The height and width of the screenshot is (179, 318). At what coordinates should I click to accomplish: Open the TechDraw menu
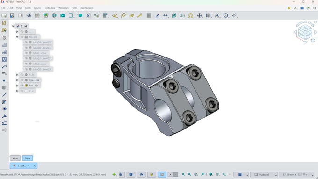tap(50, 8)
